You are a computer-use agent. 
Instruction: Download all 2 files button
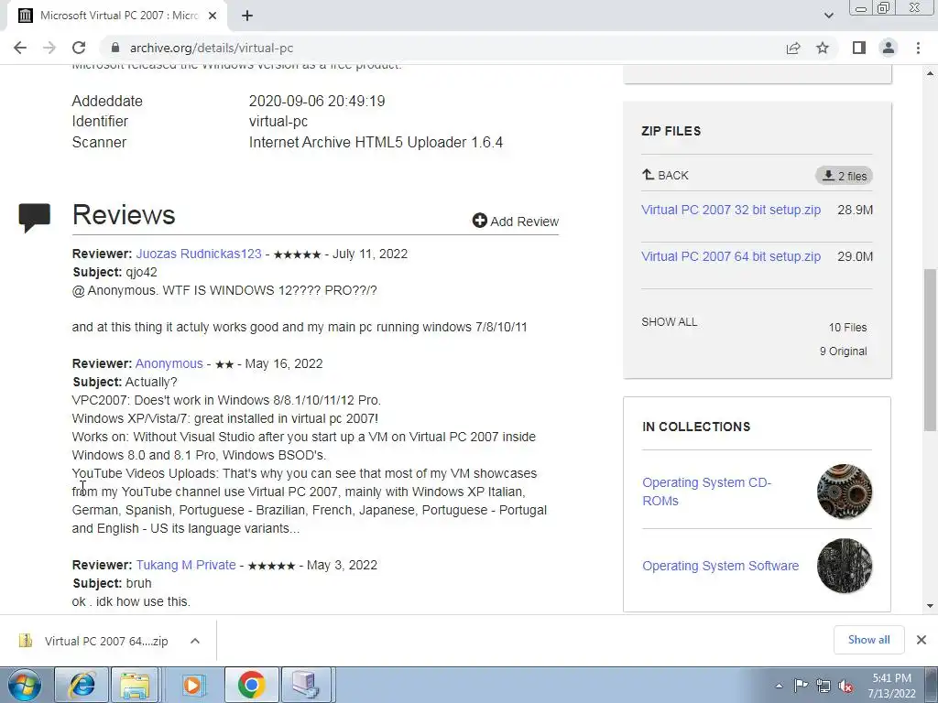[844, 176]
